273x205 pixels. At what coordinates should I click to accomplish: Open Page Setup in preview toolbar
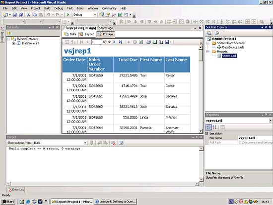[161, 42]
